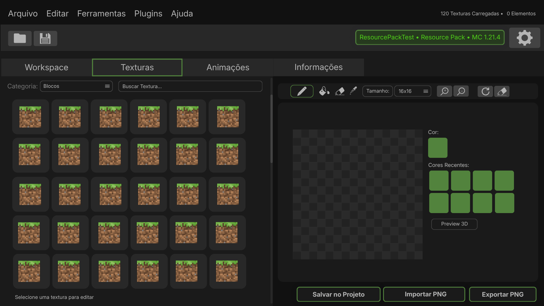This screenshot has width=544, height=306.
Task: Zoom into the texture canvas
Action: point(445,91)
